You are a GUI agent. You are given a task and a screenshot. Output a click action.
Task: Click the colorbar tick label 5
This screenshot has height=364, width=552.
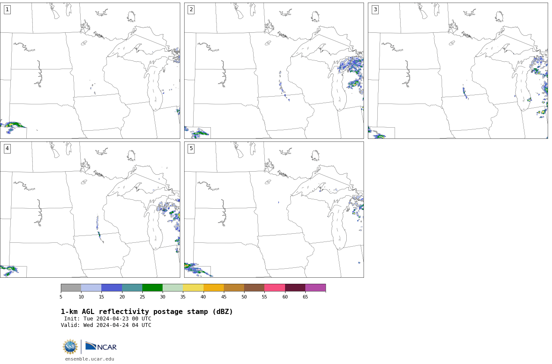(x=61, y=297)
